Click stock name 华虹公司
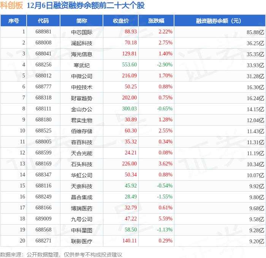The image size is (266, 258). 82,175
